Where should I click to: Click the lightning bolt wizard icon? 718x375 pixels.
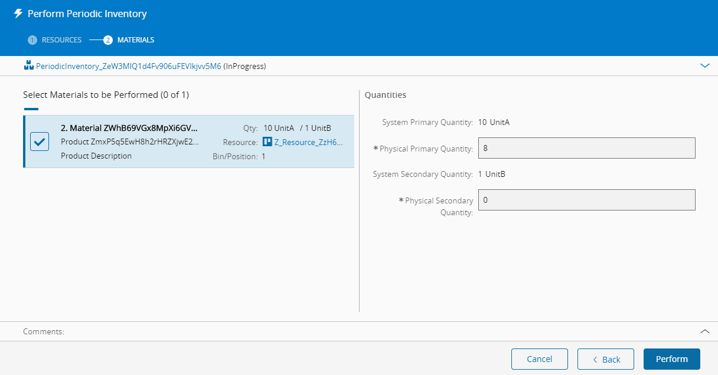tap(18, 14)
